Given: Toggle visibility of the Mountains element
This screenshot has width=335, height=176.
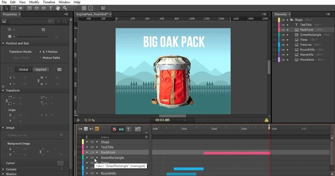Looking at the screenshot, I should [x=283, y=60].
